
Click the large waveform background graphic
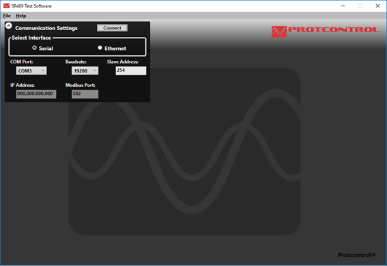pyautogui.click(x=184, y=151)
